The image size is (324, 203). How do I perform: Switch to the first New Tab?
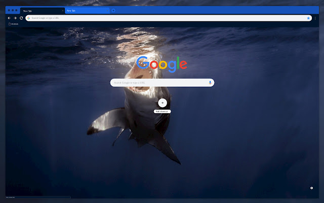click(43, 11)
